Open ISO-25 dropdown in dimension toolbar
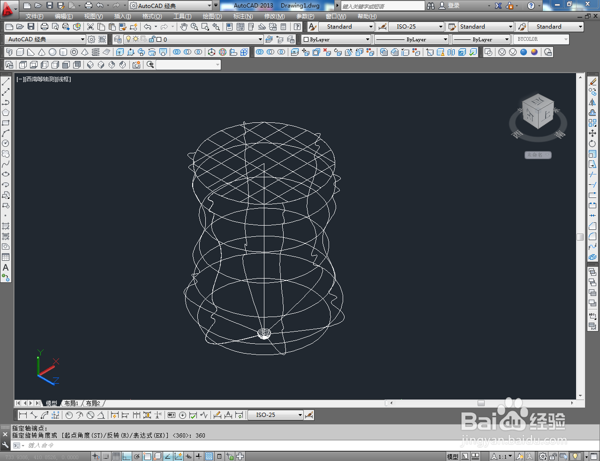Viewport: 600px width, 461px height. [276, 415]
